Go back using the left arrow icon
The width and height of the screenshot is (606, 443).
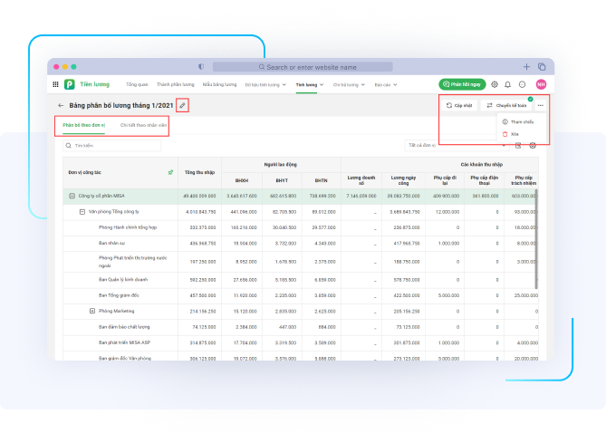point(61,106)
